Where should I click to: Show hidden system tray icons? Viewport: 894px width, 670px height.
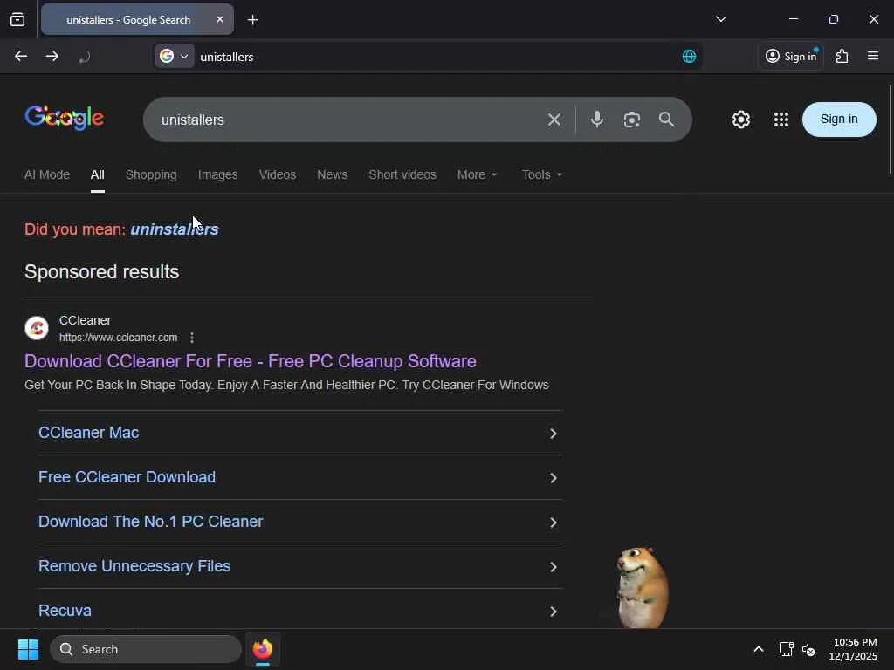(759, 649)
